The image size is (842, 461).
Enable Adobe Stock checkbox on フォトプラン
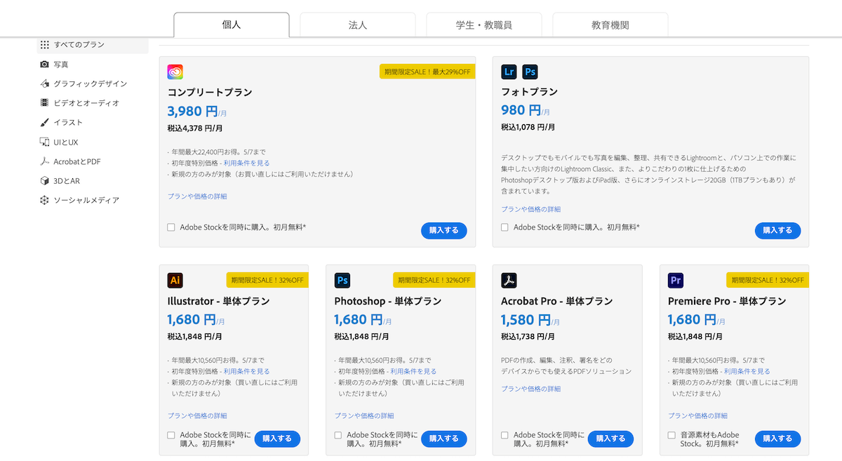[504, 227]
